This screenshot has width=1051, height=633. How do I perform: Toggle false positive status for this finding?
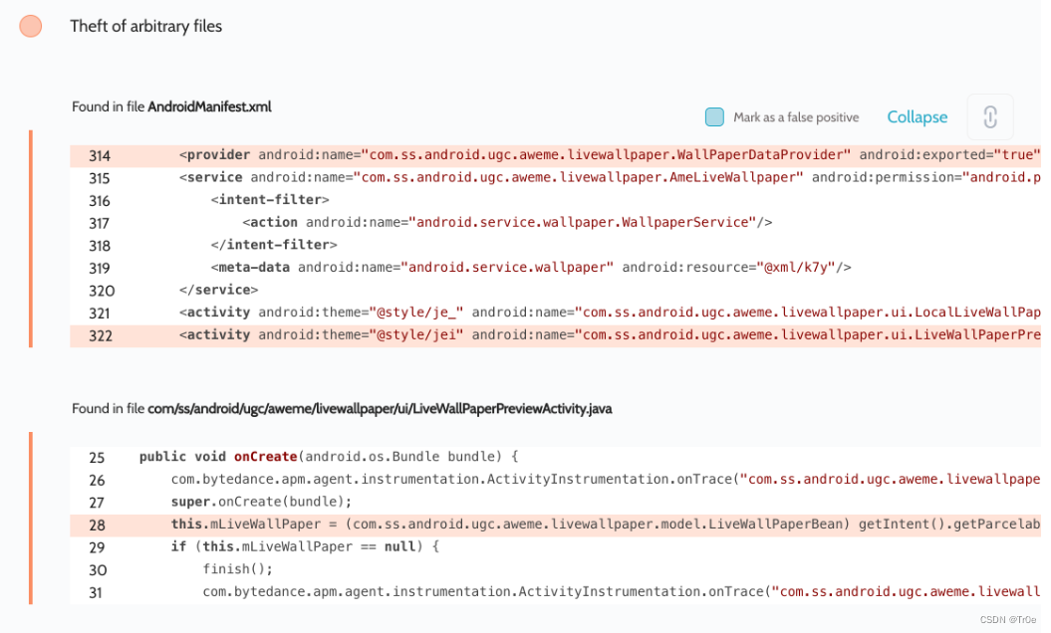(714, 116)
